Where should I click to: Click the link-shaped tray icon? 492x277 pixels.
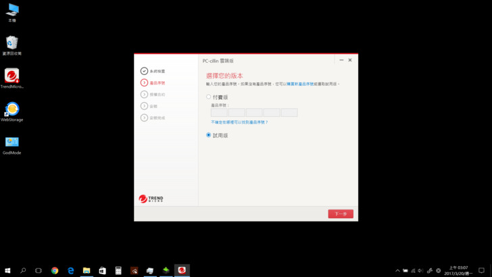430,270
